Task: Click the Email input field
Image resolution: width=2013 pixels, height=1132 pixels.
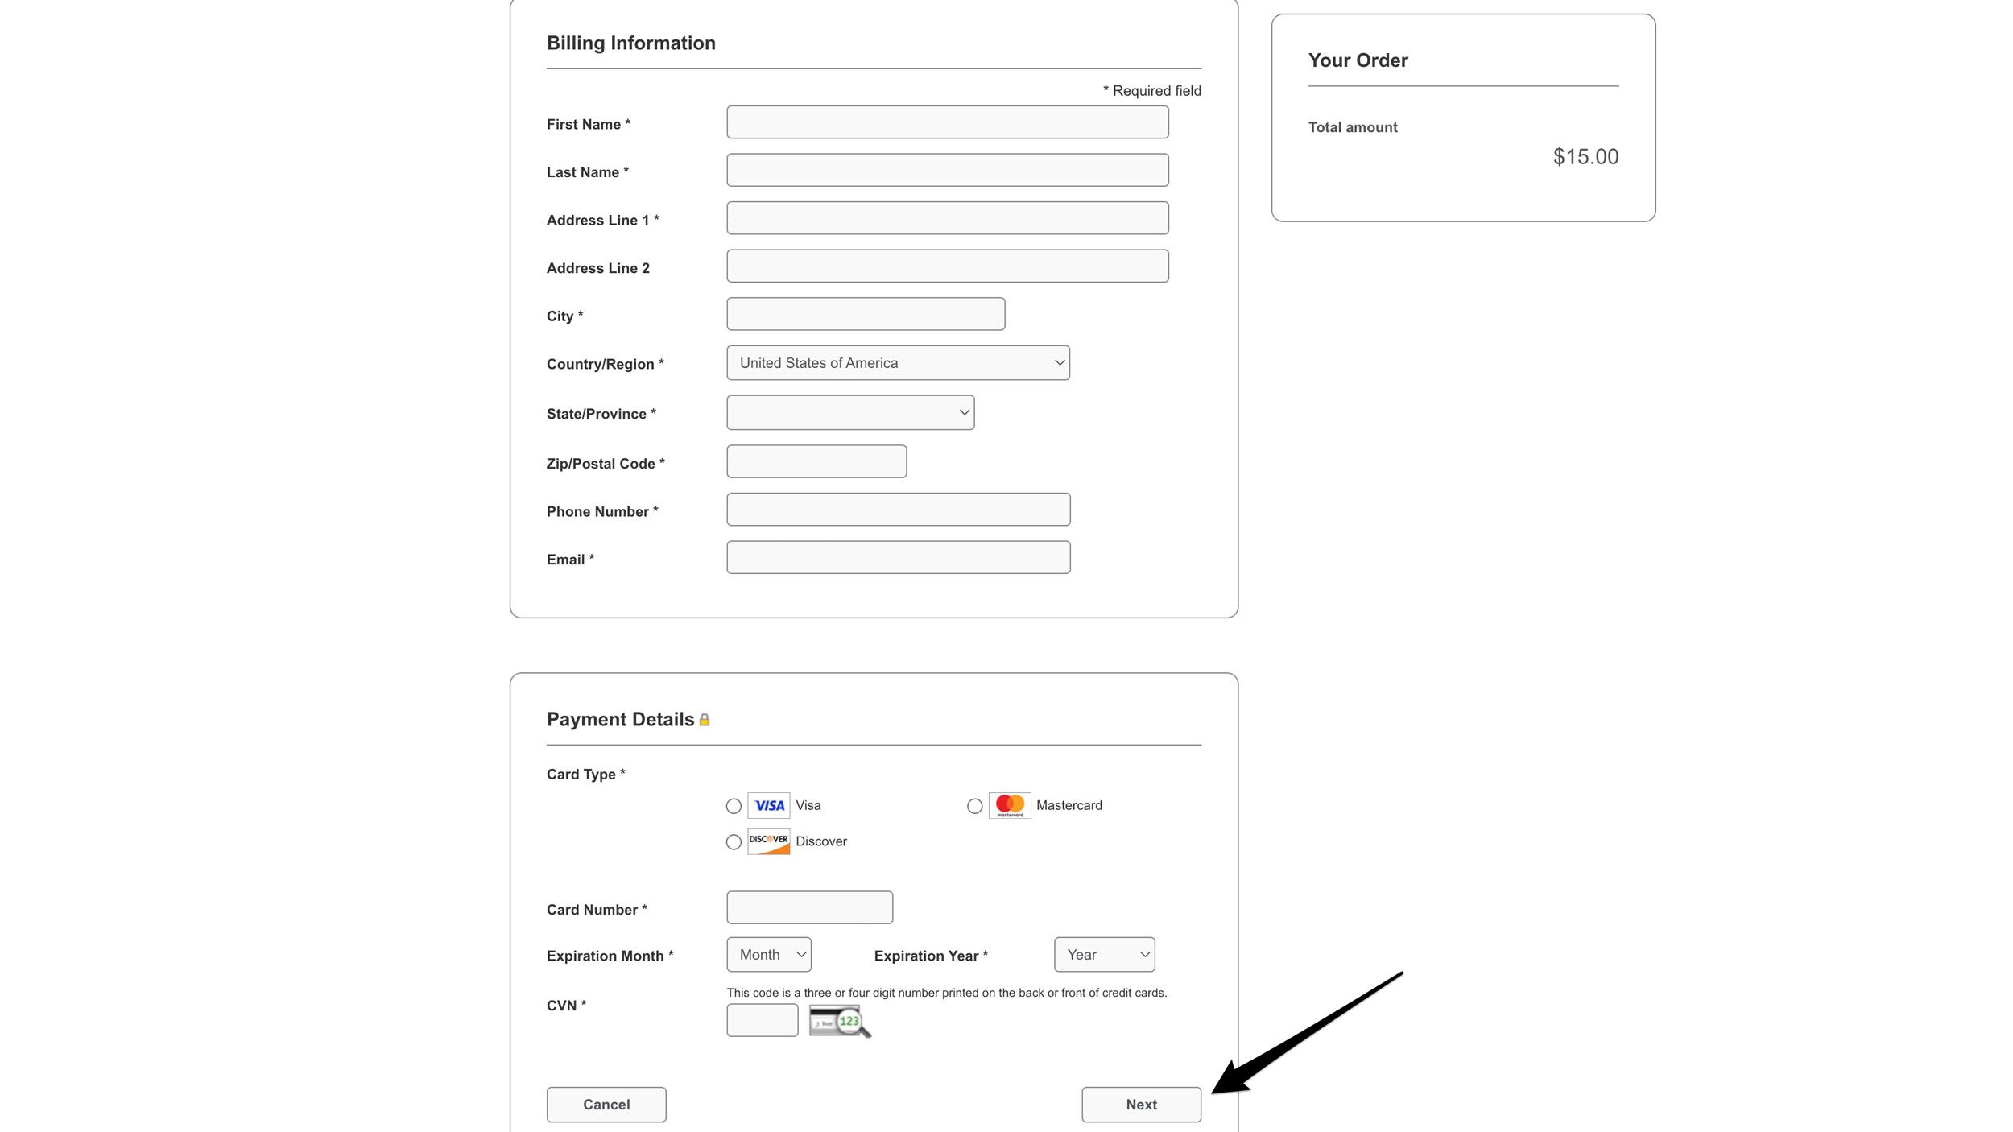Action: pos(898,556)
